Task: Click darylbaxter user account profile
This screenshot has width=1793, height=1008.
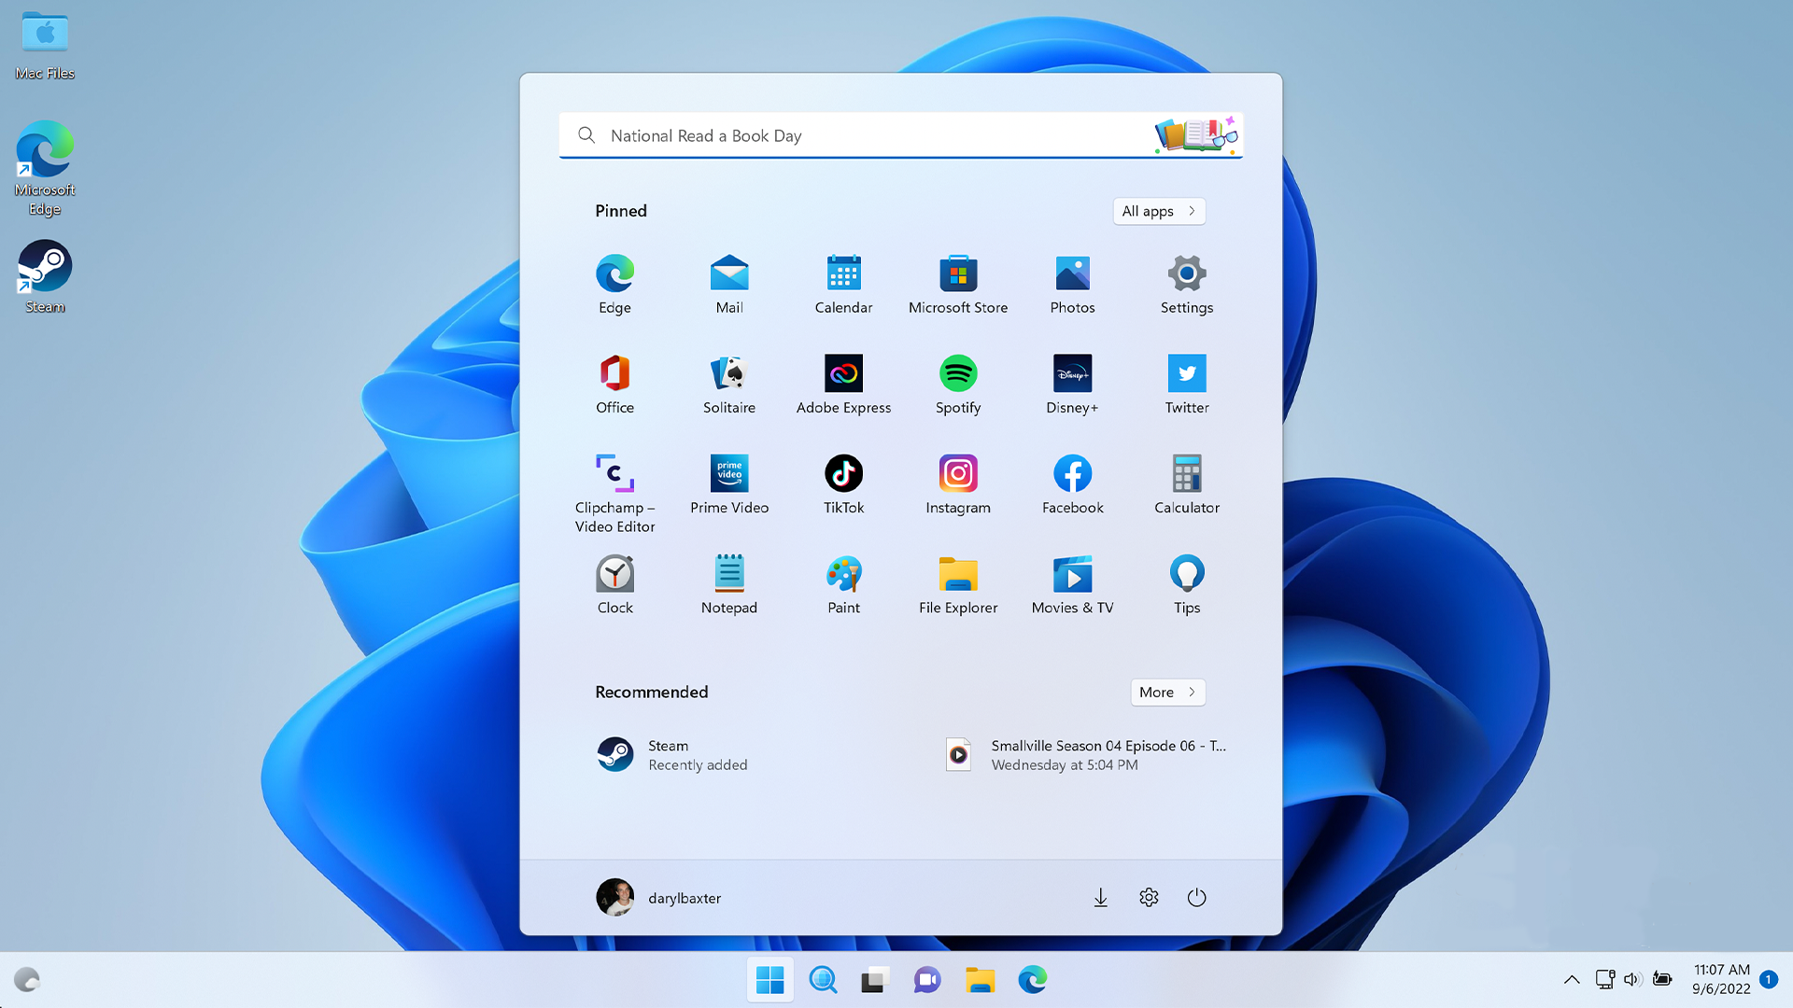Action: tap(658, 897)
